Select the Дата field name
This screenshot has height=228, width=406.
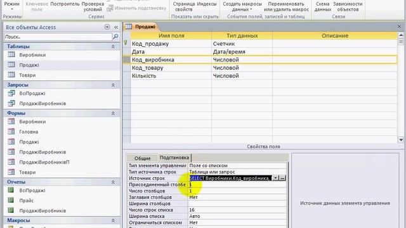[138, 52]
